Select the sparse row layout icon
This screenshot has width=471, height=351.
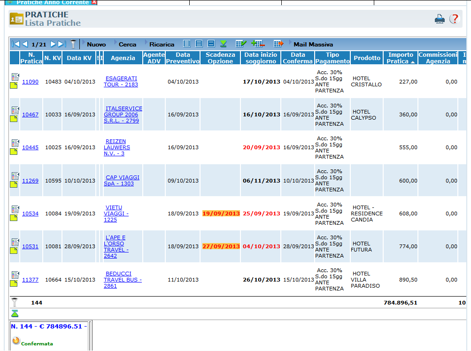point(211,44)
